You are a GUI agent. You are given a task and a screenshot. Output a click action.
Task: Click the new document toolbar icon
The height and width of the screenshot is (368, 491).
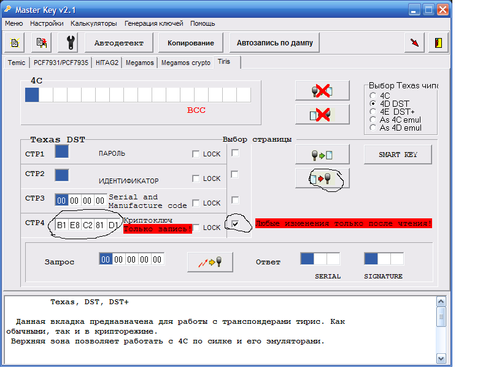click(14, 42)
